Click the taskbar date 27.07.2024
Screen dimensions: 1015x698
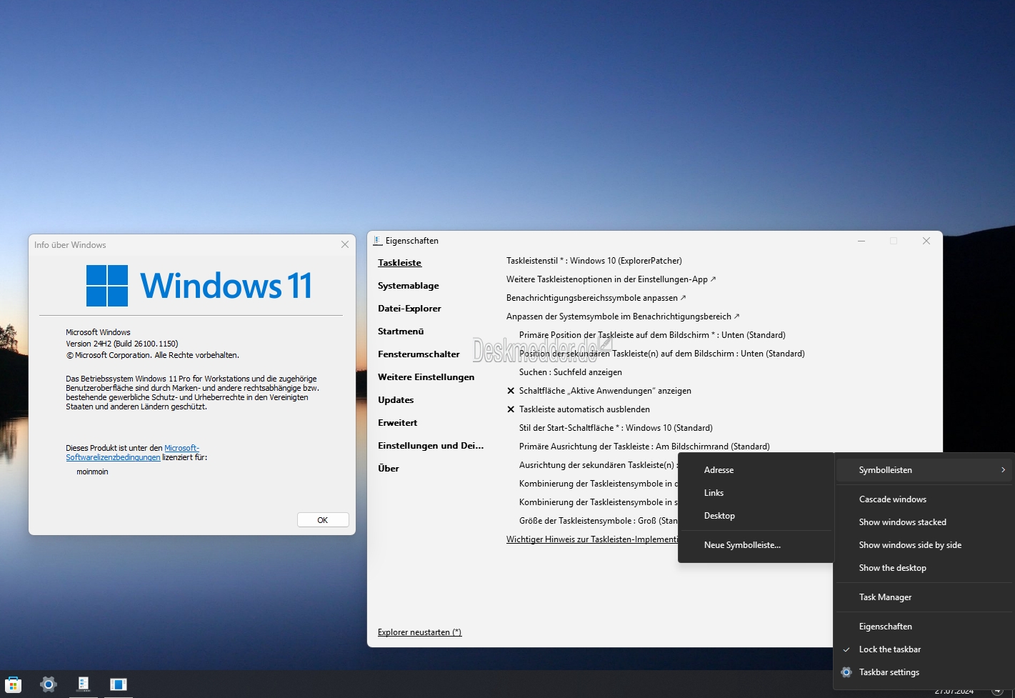point(954,692)
